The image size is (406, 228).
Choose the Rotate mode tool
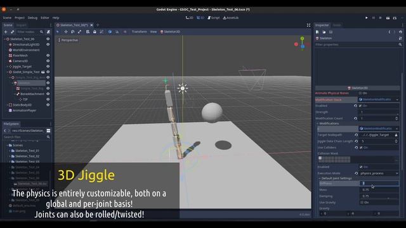coord(73,32)
